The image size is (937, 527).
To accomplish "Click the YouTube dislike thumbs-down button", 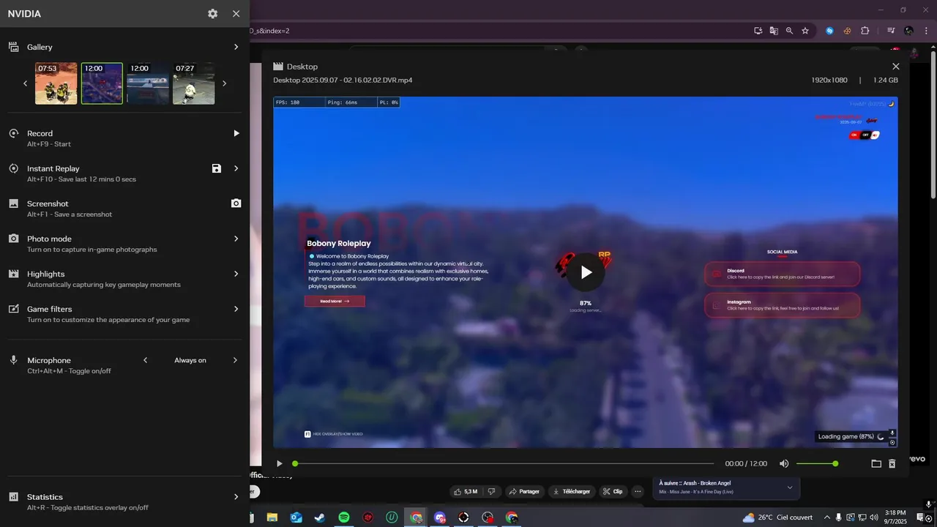I will [x=491, y=491].
